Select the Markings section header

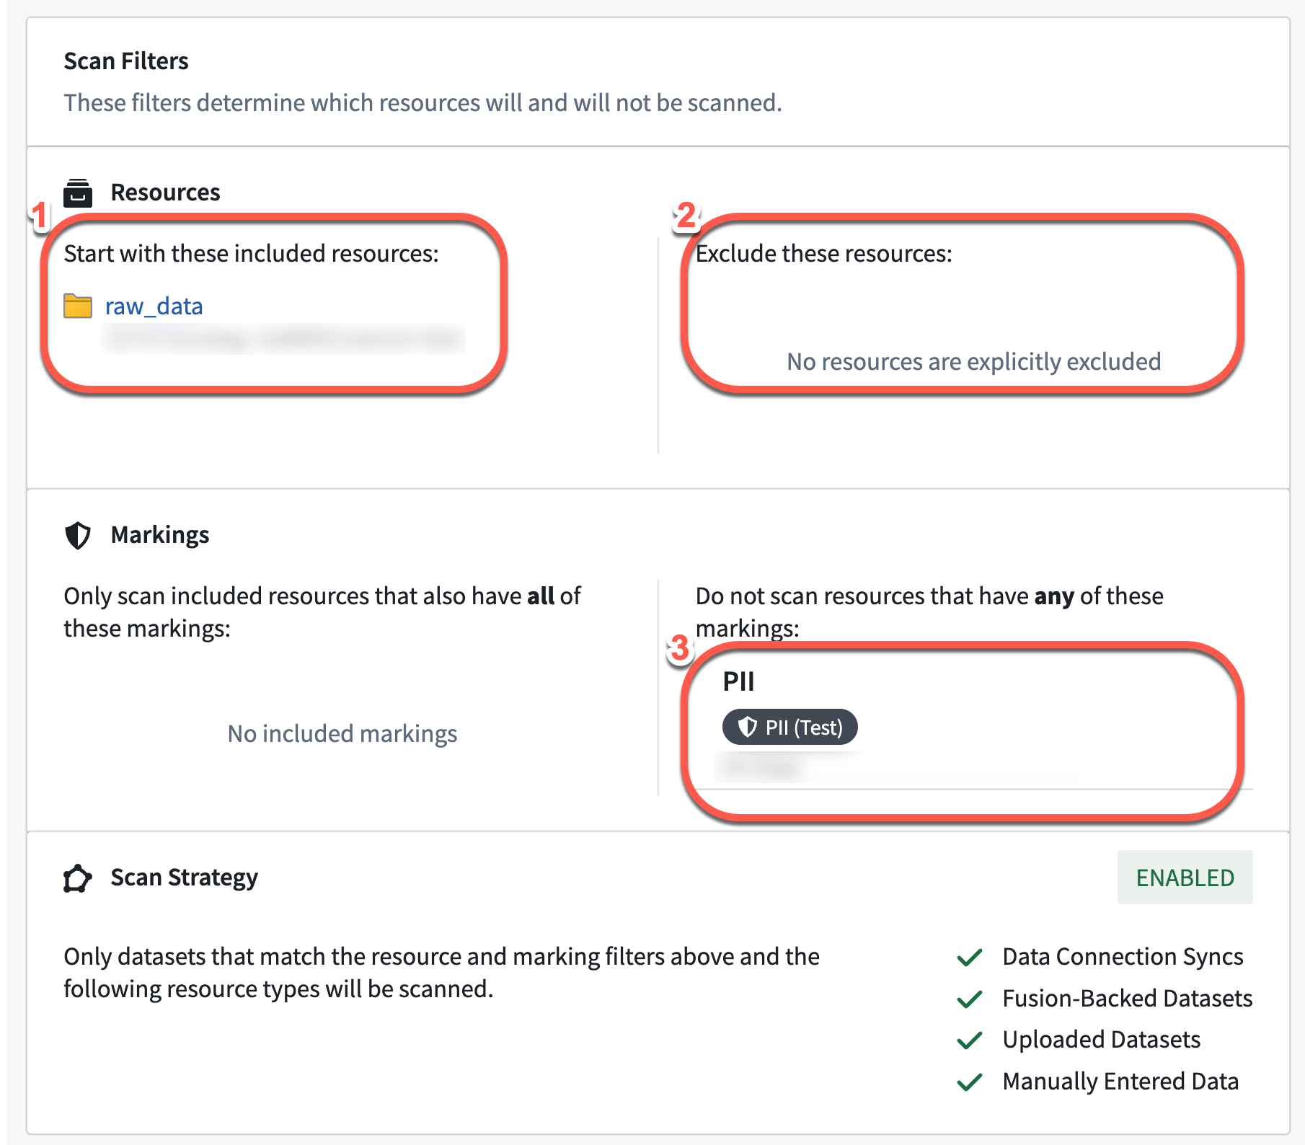[159, 534]
